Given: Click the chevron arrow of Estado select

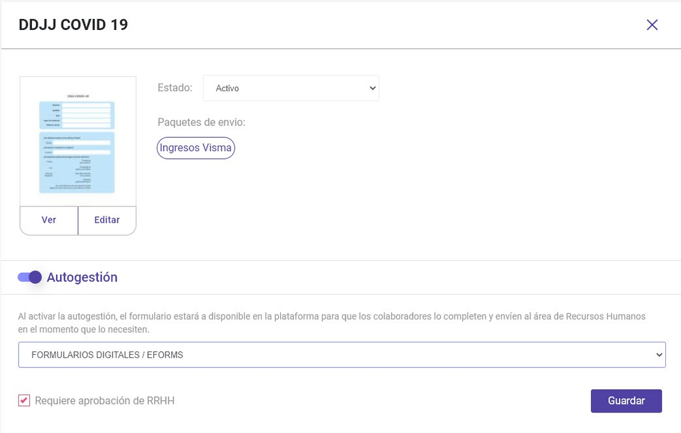Looking at the screenshot, I should click(x=372, y=88).
